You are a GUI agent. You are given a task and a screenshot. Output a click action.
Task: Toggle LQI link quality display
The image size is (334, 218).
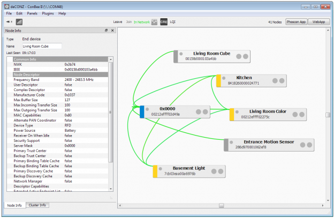[173, 22]
